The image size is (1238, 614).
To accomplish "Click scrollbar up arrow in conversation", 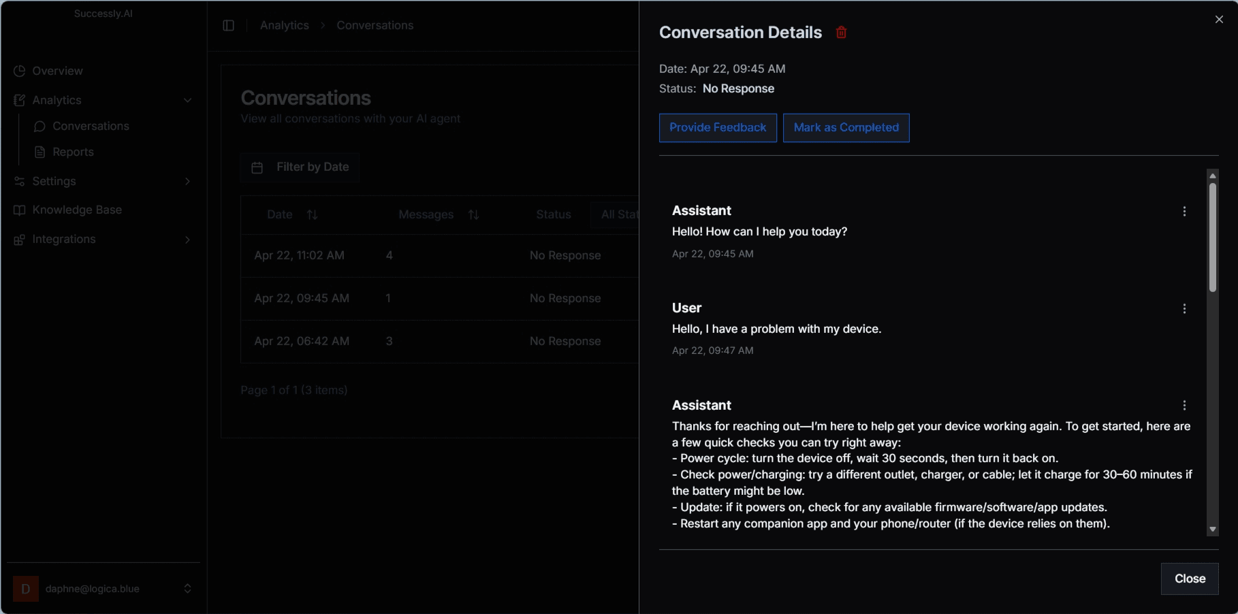I will [1213, 176].
